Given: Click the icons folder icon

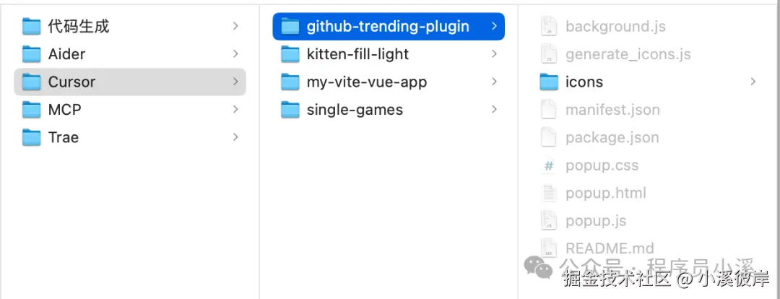Looking at the screenshot, I should tap(549, 82).
